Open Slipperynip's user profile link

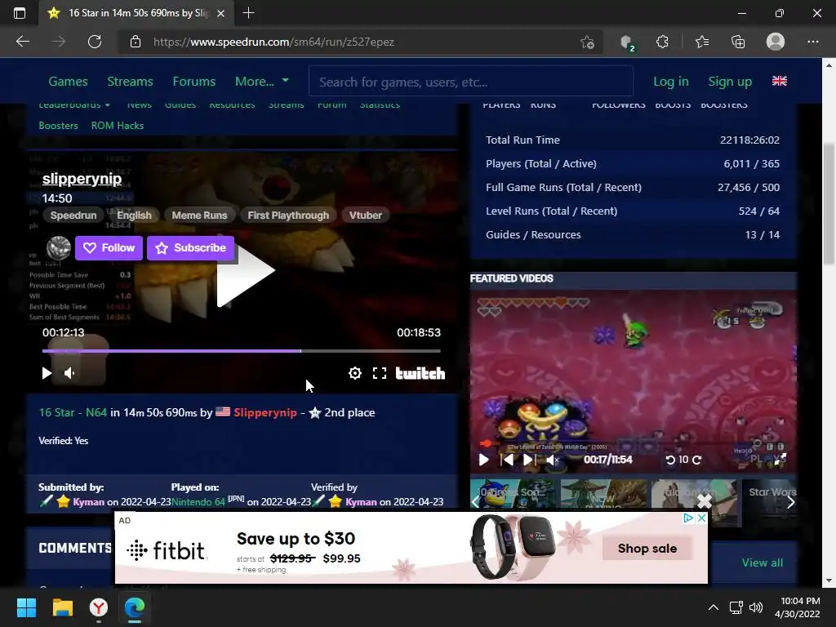tap(265, 412)
